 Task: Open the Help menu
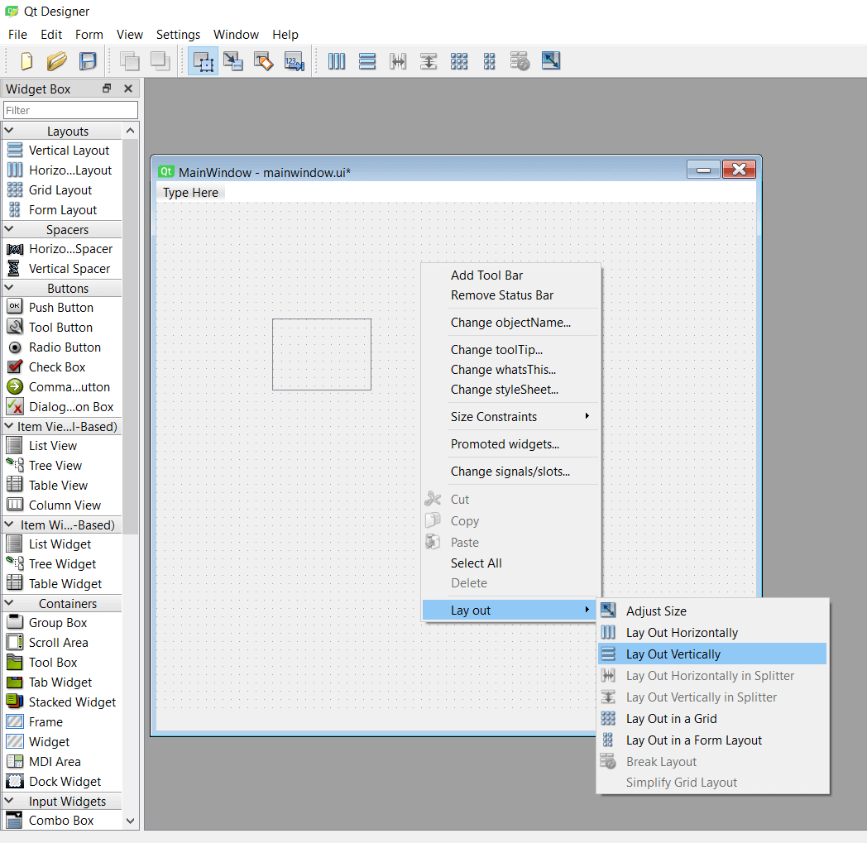(x=285, y=34)
